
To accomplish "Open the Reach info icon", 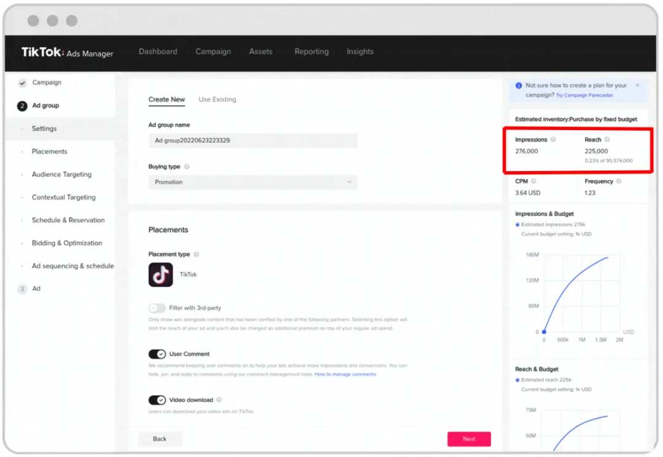I will pos(607,139).
